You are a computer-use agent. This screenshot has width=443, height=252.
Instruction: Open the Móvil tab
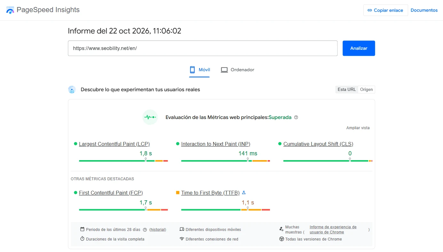200,70
